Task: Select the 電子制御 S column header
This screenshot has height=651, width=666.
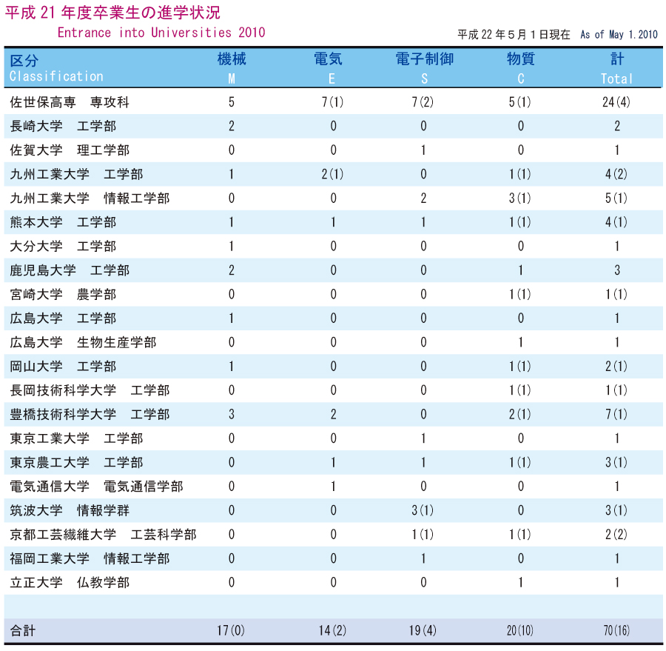Action: click(424, 68)
